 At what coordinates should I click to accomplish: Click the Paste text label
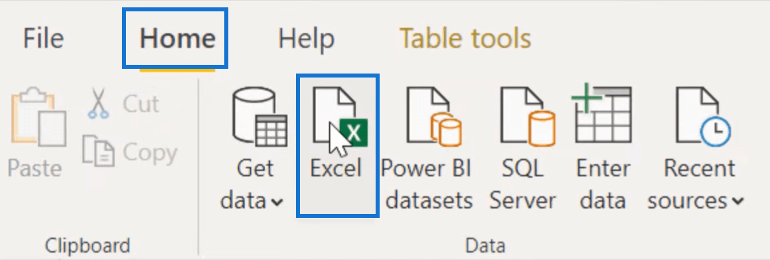tap(35, 168)
